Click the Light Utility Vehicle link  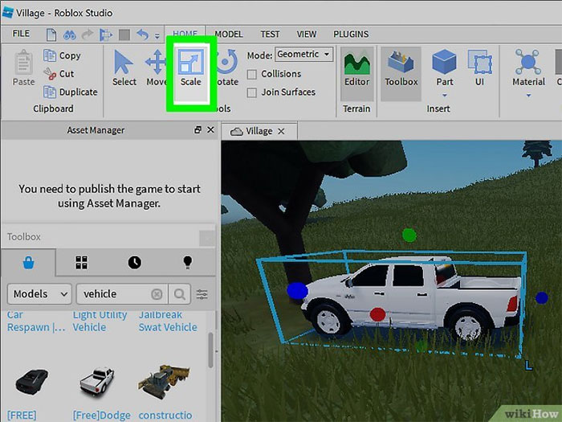100,322
